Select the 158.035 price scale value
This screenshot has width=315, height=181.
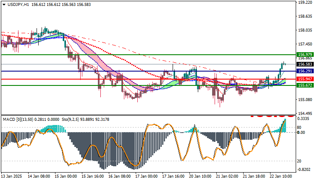coord(305,30)
